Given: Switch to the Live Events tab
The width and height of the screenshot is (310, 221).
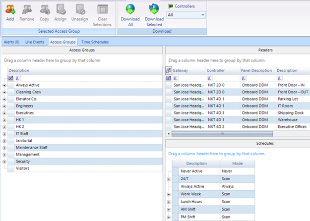Looking at the screenshot, I should click(x=35, y=42).
